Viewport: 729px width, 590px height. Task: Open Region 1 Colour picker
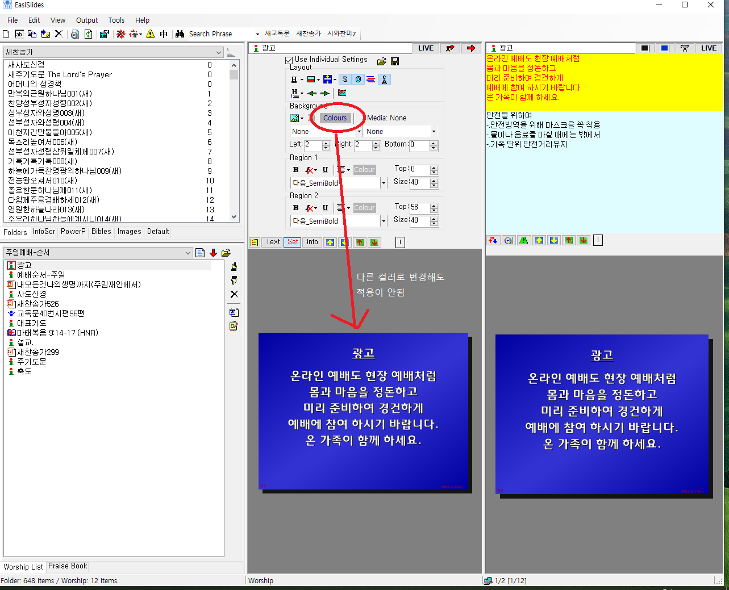click(364, 170)
